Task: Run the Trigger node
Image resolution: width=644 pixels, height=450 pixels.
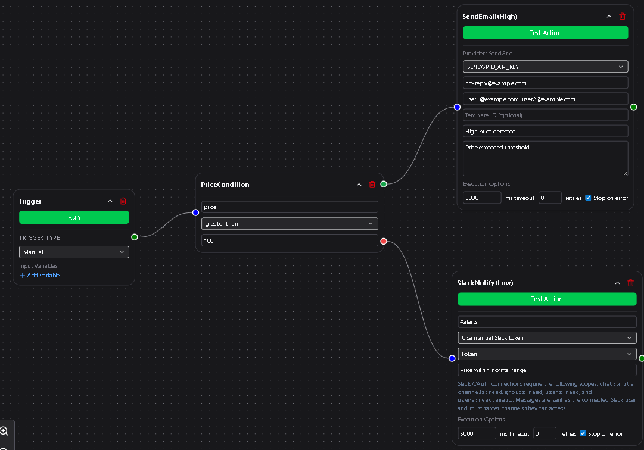Action: 74,217
